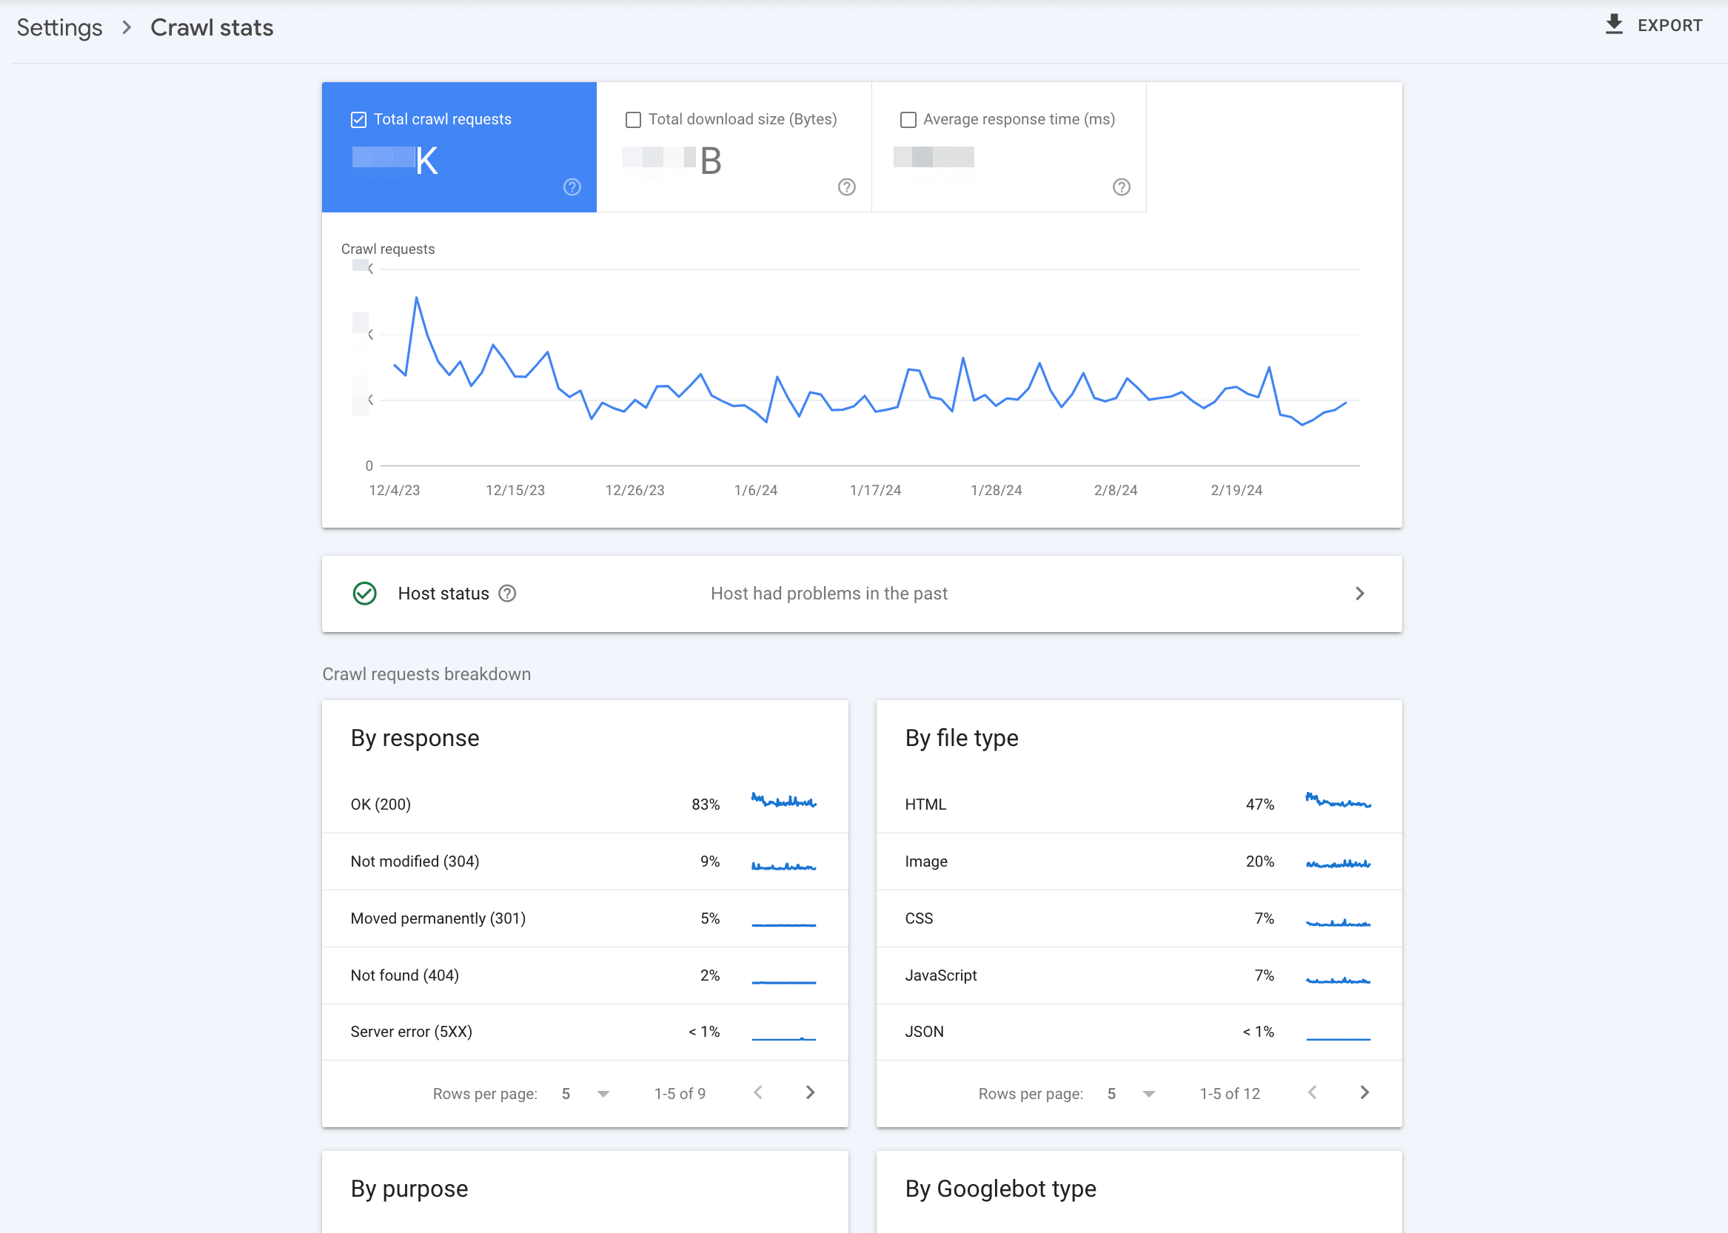The height and width of the screenshot is (1233, 1728).
Task: Click the green Host status checkmark icon
Action: tap(364, 594)
